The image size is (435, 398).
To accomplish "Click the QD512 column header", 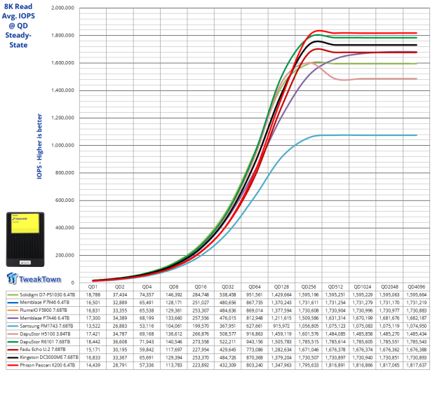I will (x=335, y=287).
